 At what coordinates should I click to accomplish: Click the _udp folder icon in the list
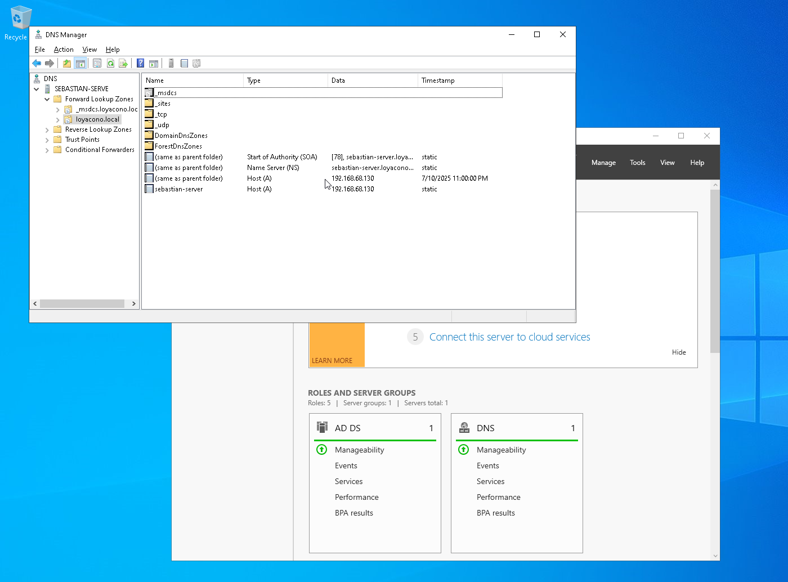tap(149, 125)
